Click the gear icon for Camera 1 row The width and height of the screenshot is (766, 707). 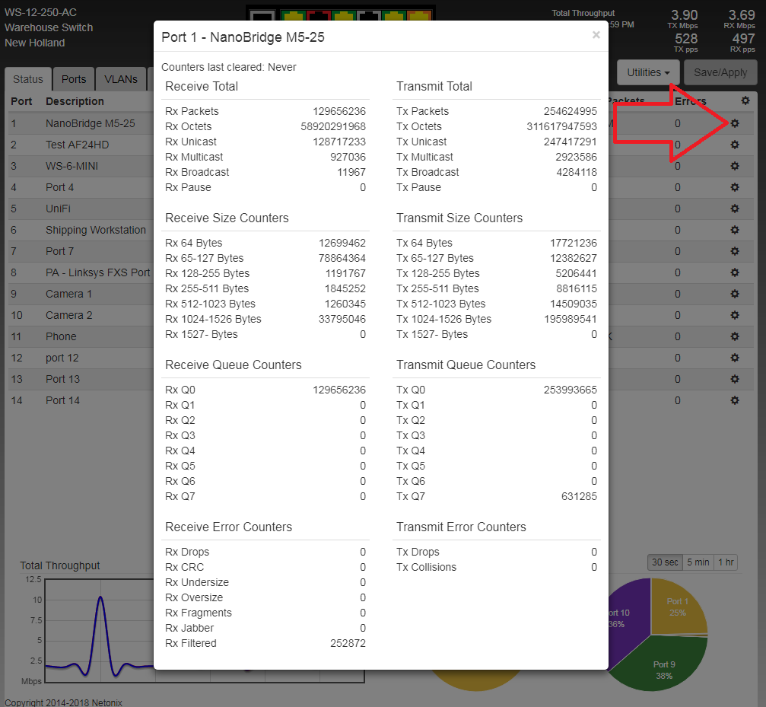pyautogui.click(x=734, y=294)
